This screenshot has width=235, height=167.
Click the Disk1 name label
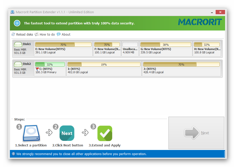pos(27,44)
